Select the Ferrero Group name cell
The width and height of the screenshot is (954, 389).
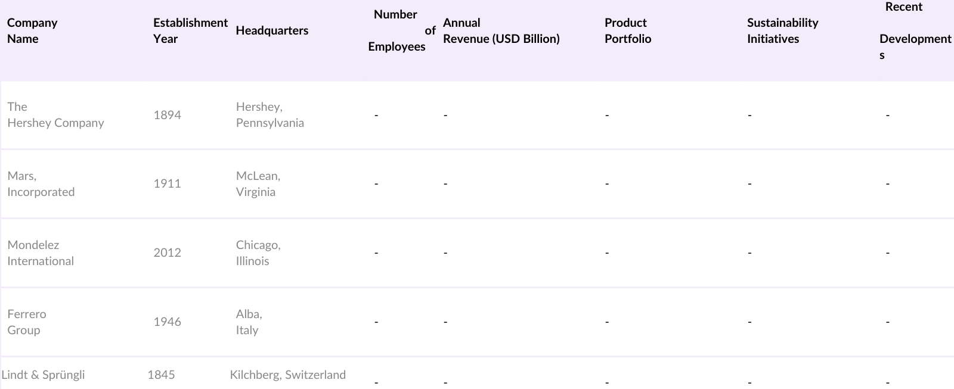[x=27, y=322]
